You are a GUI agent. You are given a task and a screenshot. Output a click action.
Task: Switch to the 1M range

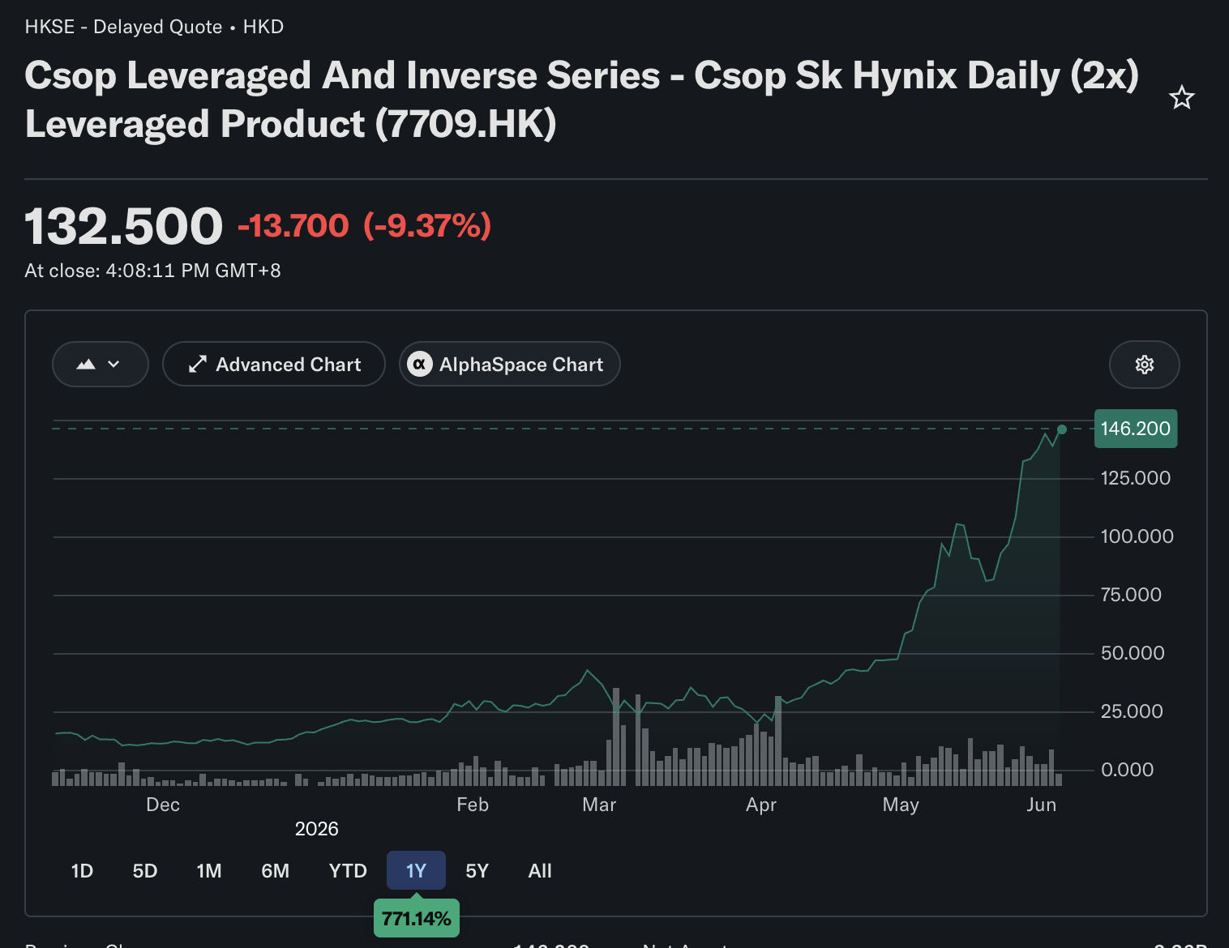tap(209, 871)
